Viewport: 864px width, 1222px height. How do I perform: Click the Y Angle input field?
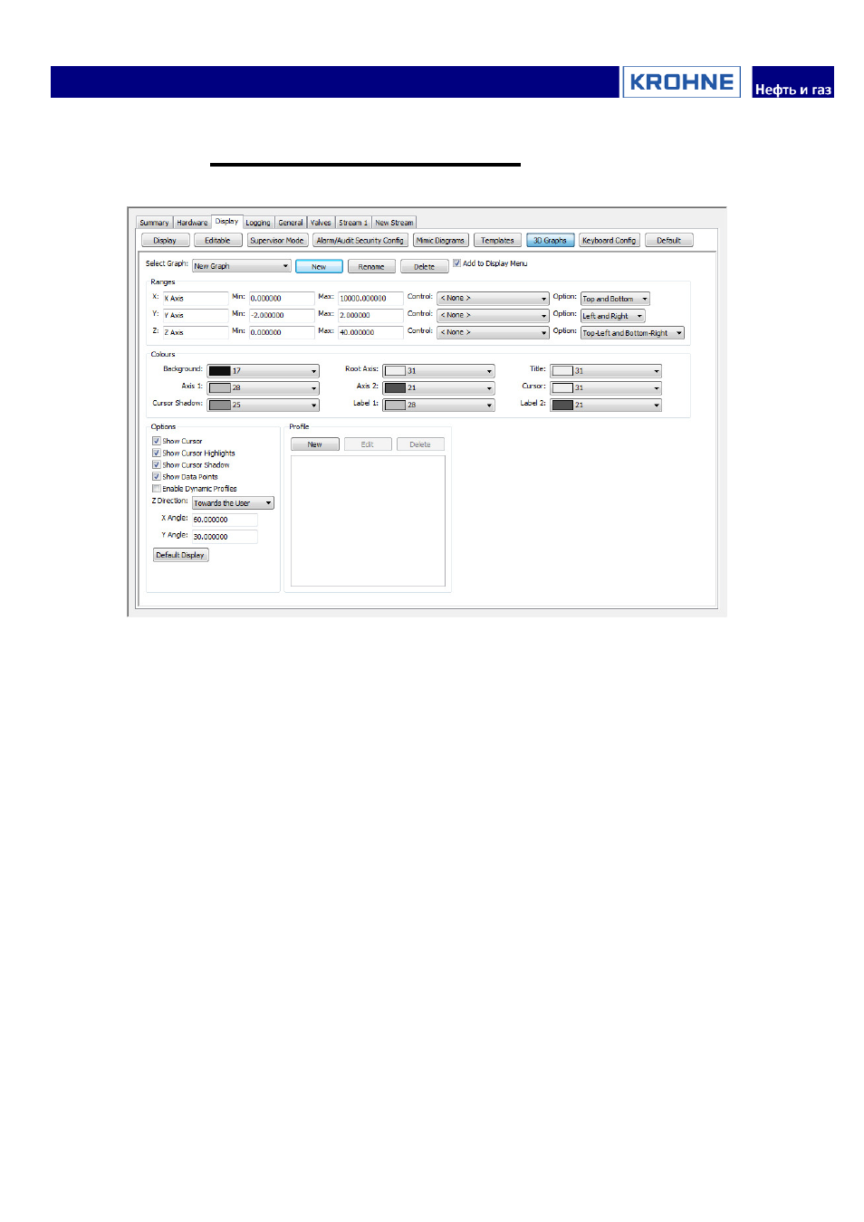click(x=225, y=537)
